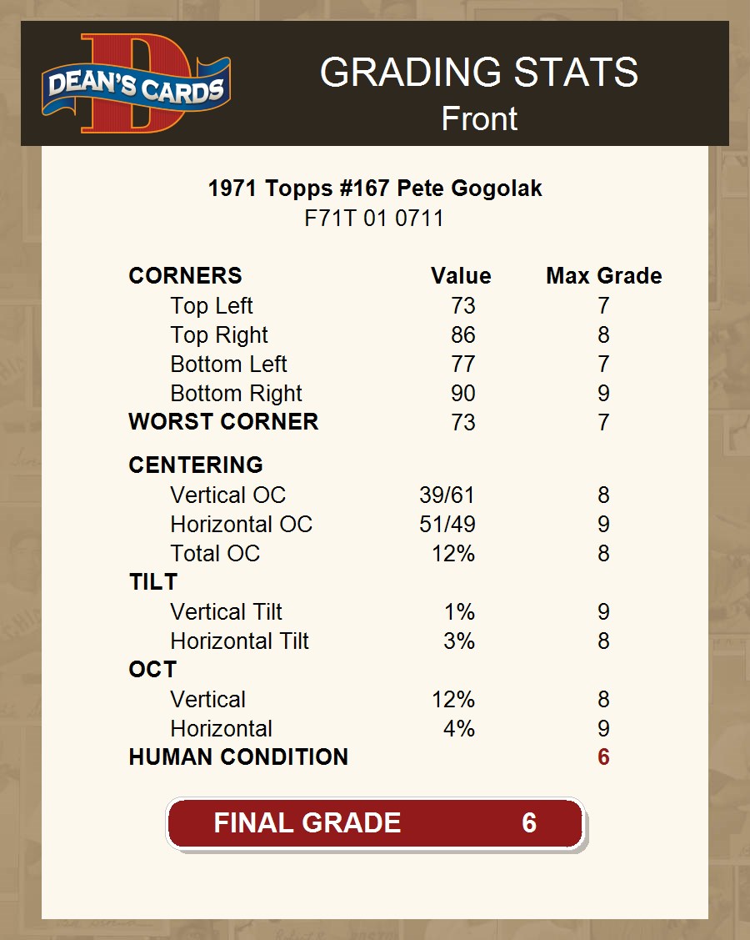Select the Top Left corner row label

(212, 306)
